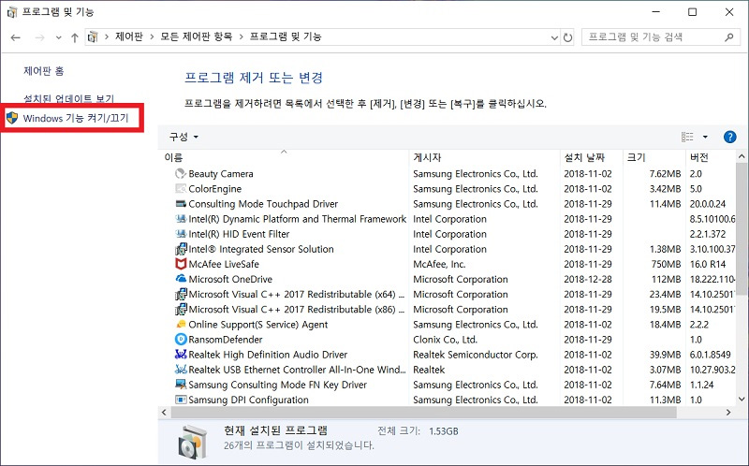Click the 750MB size cell
Image resolution: width=749 pixels, height=466 pixels.
coord(667,264)
